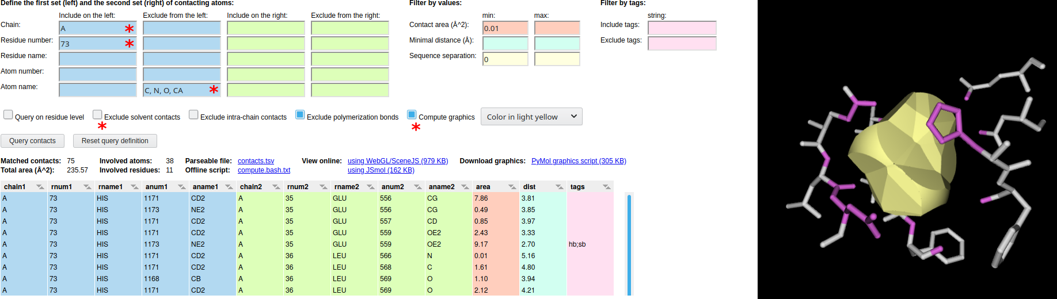Open sort filter icon for anum2 column
The image size is (1057, 299).
coord(418,187)
